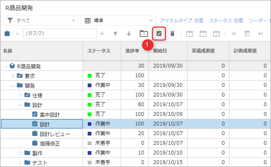Click the 実績成果量 column header
271x167 pixels.
(208, 51)
